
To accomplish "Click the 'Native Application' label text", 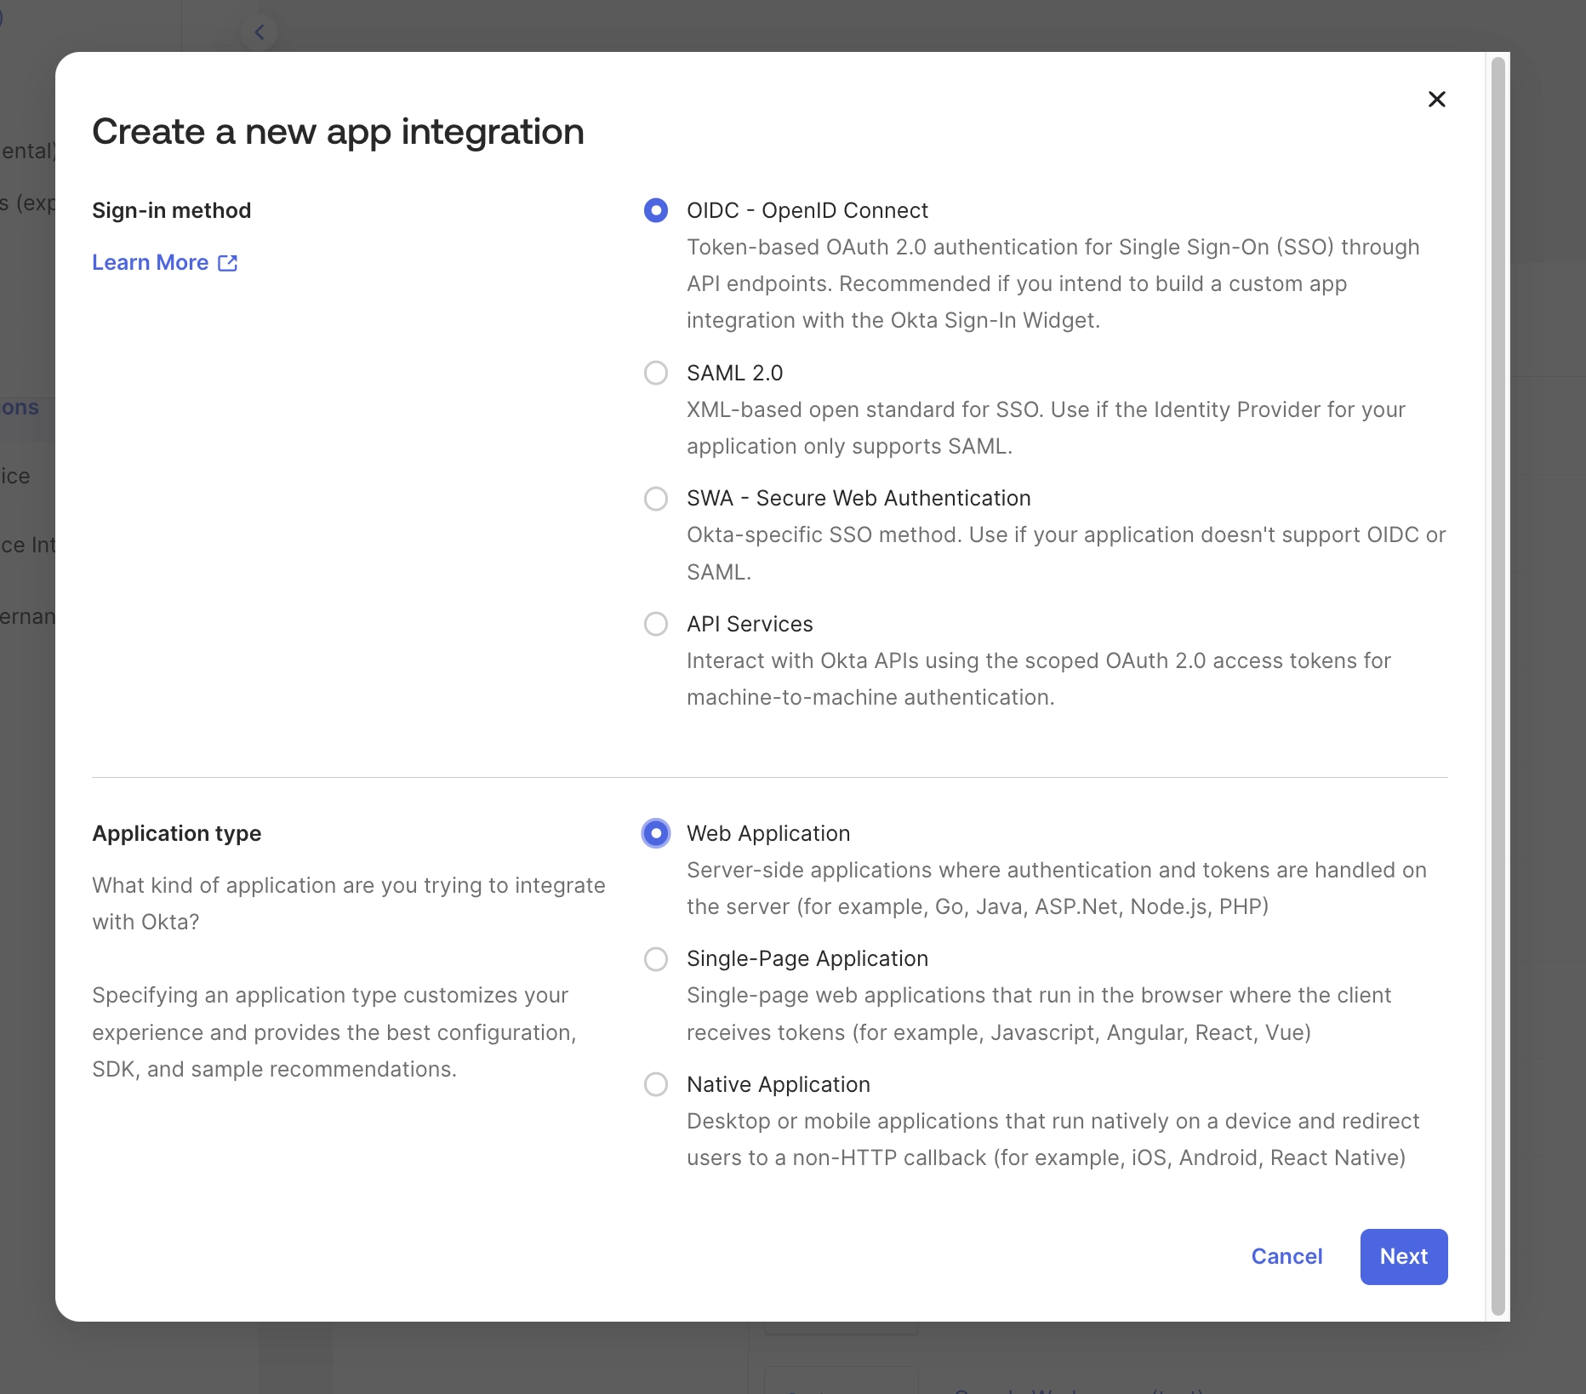I will 779,1084.
